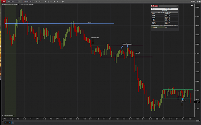Click the horizontal scrollbar at bottom right

(x=197, y=121)
